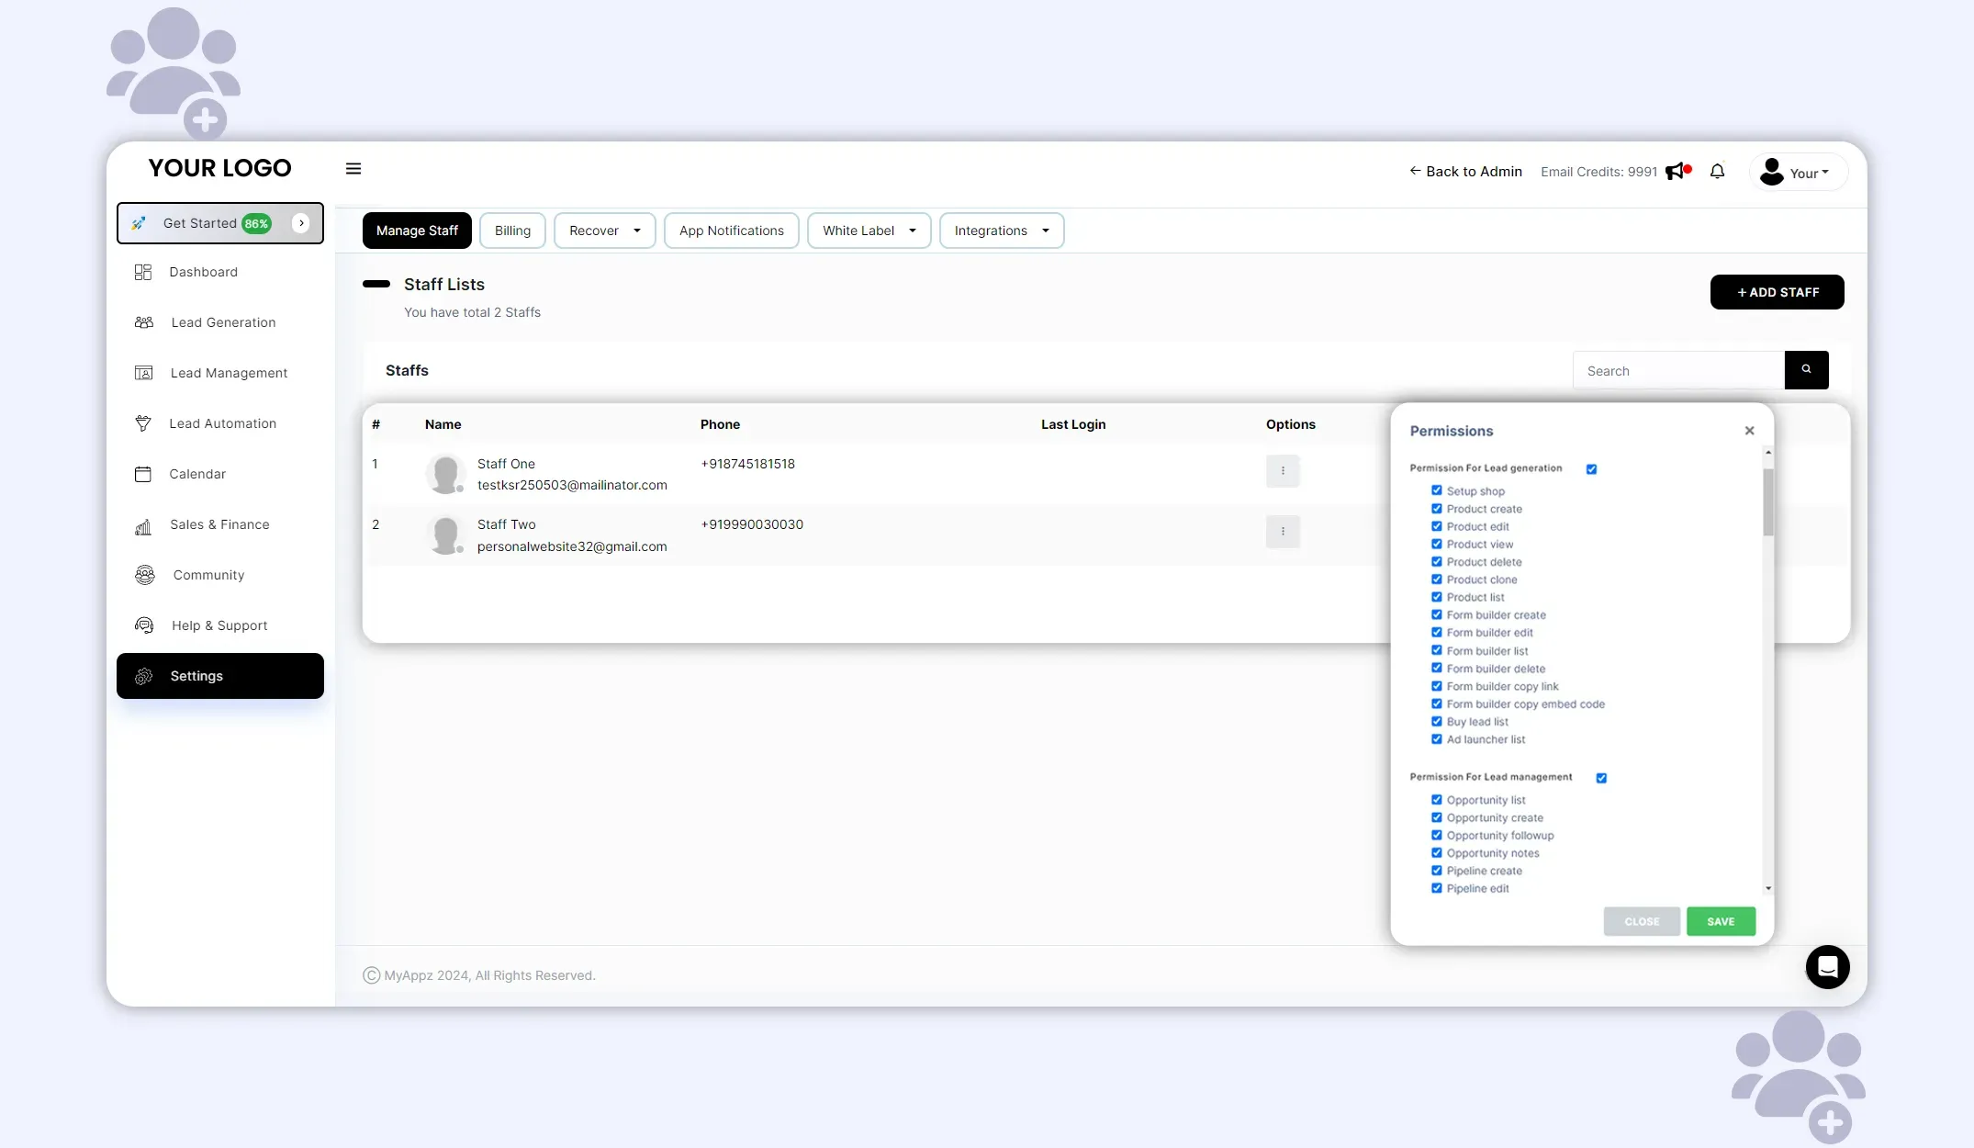Viewport: 1974px width, 1148px height.
Task: Expand the White Label dropdown
Action: (869, 231)
